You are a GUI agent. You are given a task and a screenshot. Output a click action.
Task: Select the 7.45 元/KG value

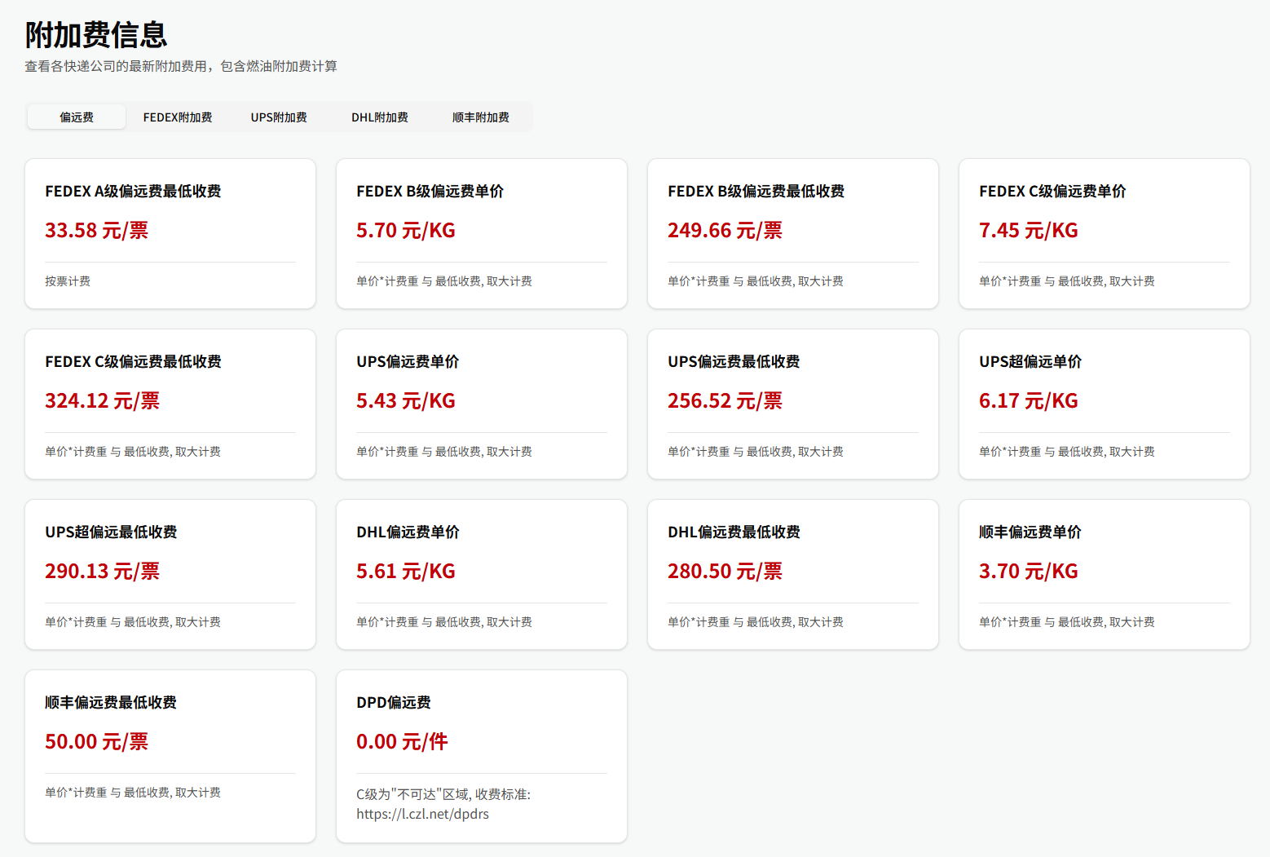1029,230
